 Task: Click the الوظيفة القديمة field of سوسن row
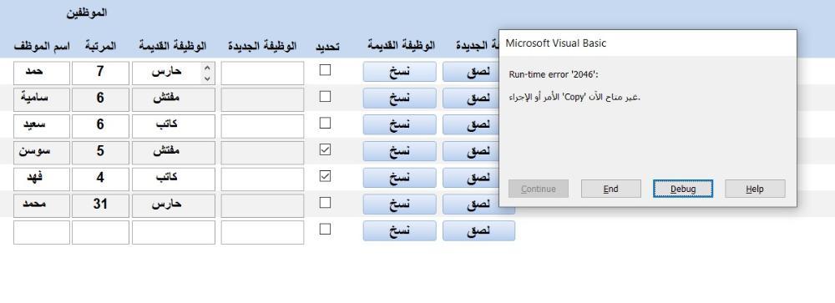(x=174, y=153)
